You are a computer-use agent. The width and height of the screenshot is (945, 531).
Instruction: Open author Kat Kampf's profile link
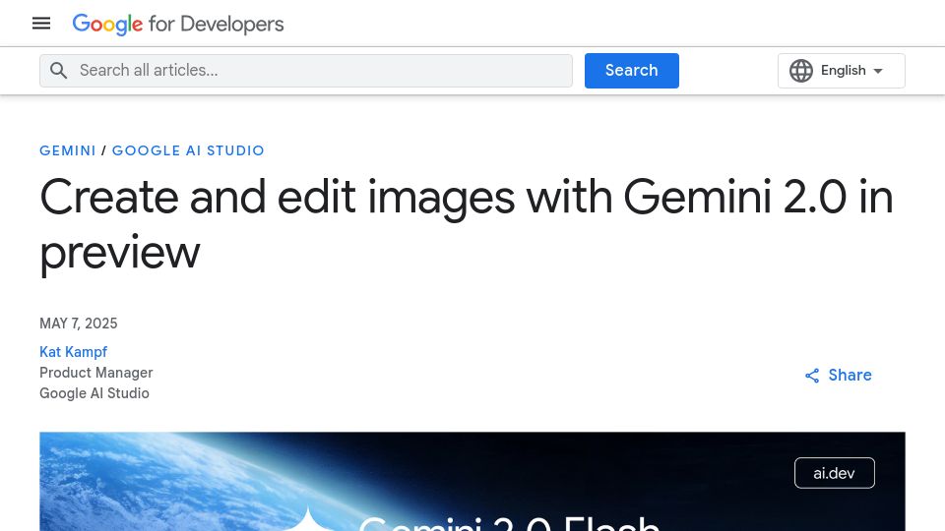click(x=74, y=352)
